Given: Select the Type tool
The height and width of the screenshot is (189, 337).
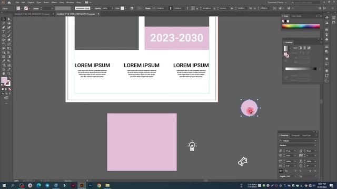Looking at the screenshot, I should pyautogui.click(x=4, y=31).
